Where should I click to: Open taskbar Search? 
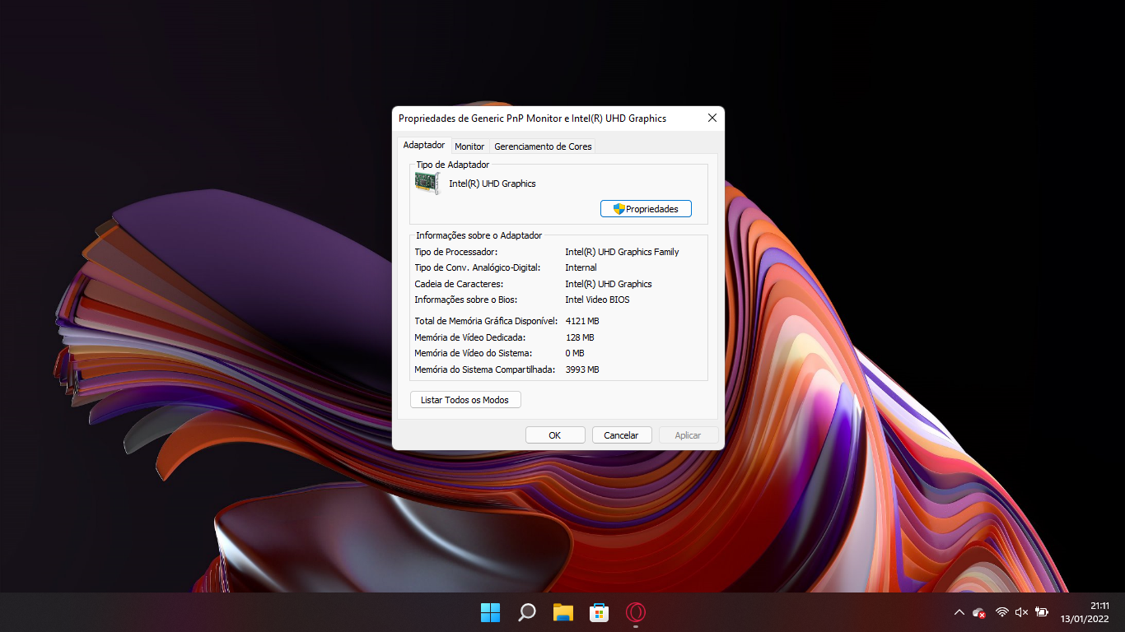527,612
